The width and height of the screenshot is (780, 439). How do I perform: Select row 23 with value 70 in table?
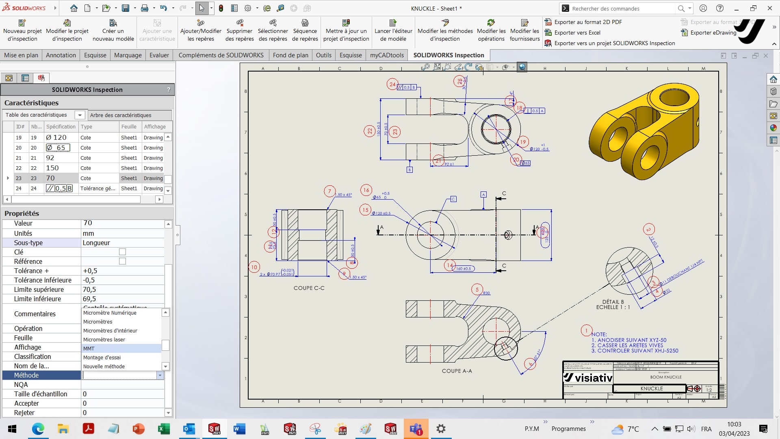[x=86, y=178]
